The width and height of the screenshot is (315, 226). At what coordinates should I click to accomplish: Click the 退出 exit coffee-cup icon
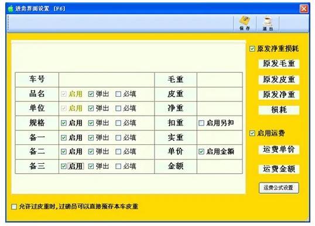click(x=268, y=23)
